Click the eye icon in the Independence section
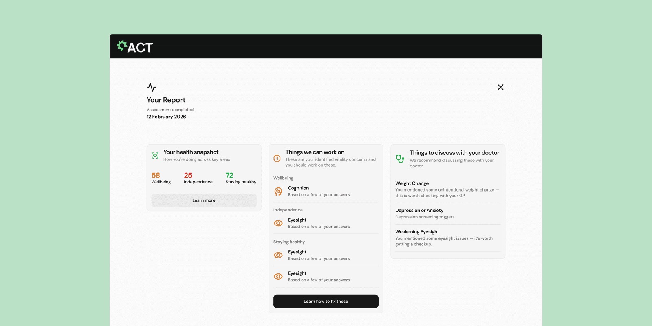 (278, 223)
